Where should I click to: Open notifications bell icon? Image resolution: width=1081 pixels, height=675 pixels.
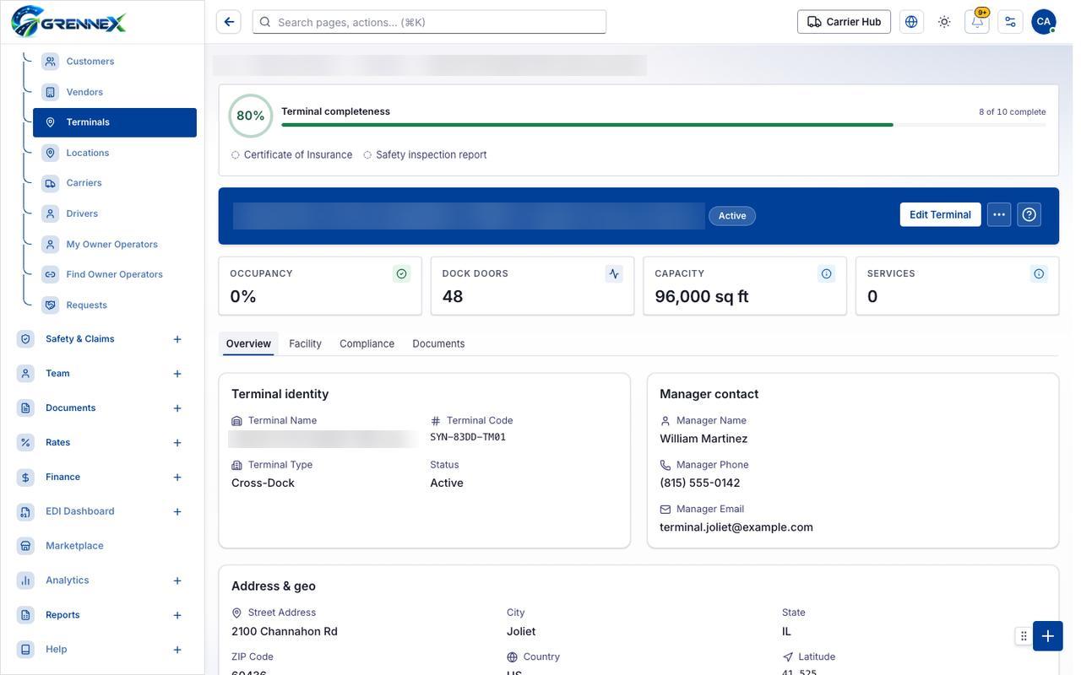977,22
